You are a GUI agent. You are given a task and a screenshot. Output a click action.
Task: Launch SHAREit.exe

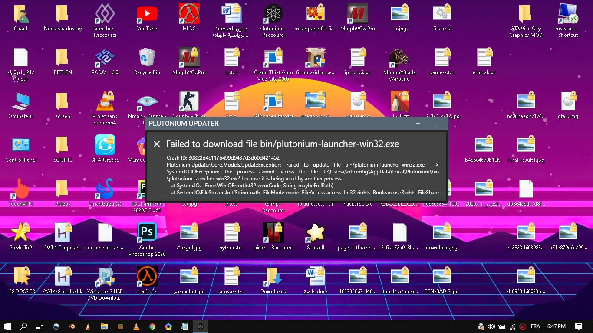105,149
